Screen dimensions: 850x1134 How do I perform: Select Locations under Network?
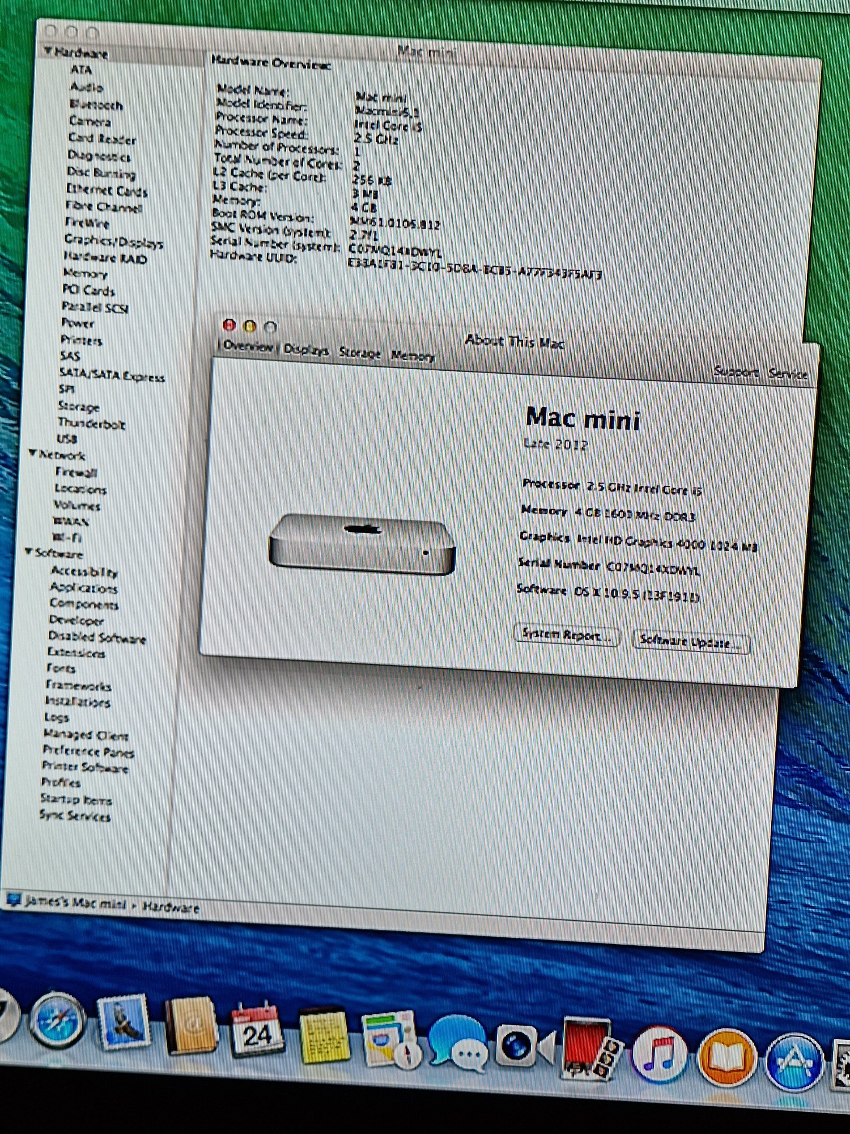(80, 489)
